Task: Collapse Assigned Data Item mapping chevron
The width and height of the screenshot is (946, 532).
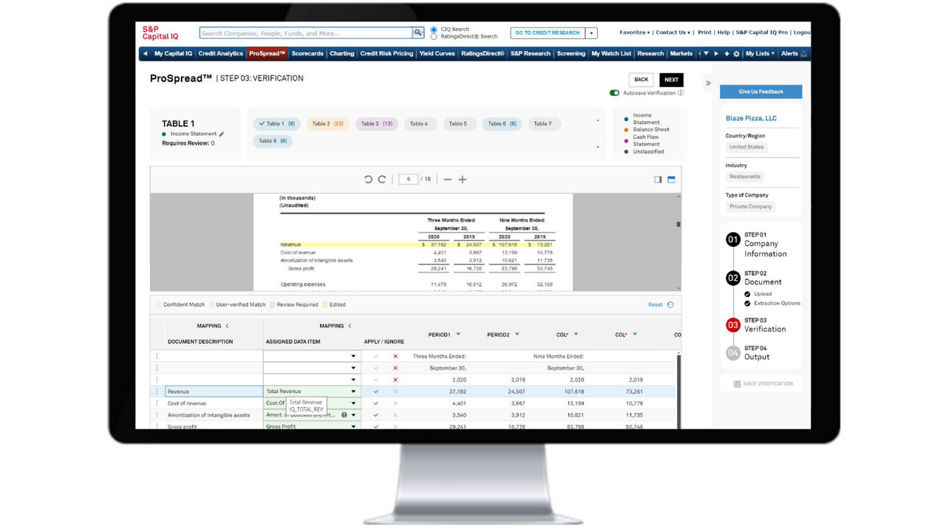Action: pos(350,326)
